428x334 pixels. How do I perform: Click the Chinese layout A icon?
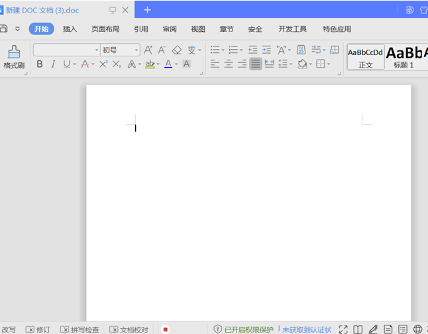coord(281,50)
